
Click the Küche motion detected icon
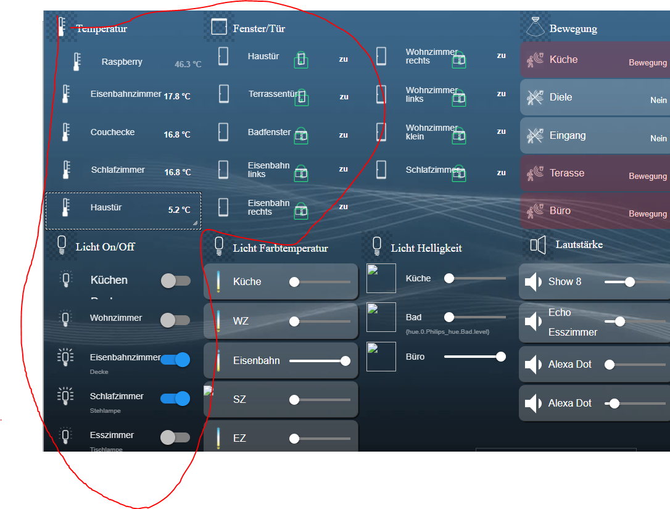(535, 60)
